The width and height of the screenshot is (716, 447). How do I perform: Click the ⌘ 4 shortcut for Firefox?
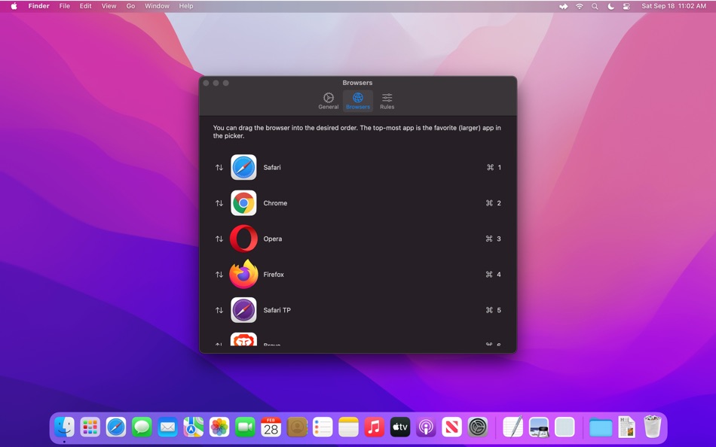point(493,274)
